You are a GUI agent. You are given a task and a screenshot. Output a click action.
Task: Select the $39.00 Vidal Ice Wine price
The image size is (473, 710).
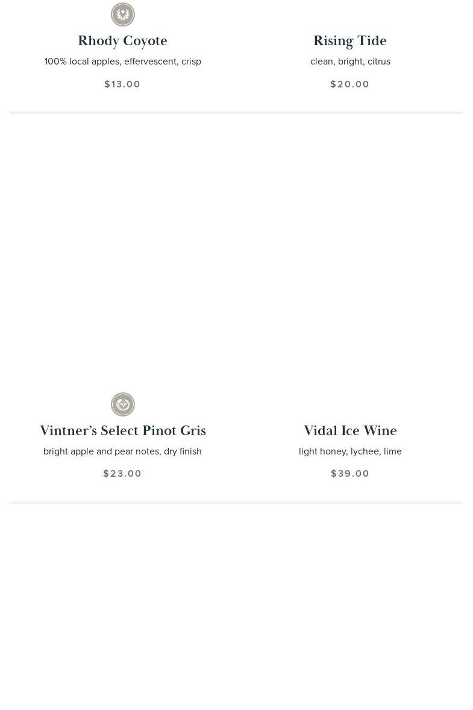pyautogui.click(x=350, y=473)
